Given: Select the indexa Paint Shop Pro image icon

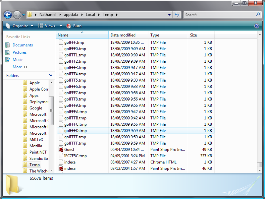Looking at the screenshot, I should 61,168.
